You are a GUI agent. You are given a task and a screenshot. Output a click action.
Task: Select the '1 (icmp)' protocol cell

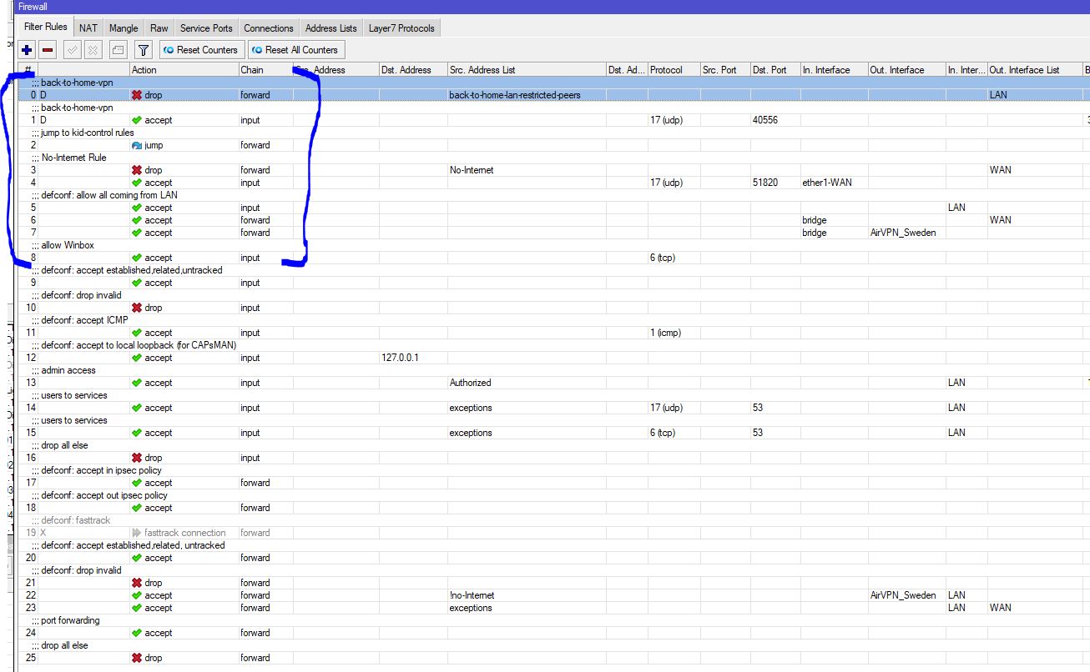click(x=666, y=333)
